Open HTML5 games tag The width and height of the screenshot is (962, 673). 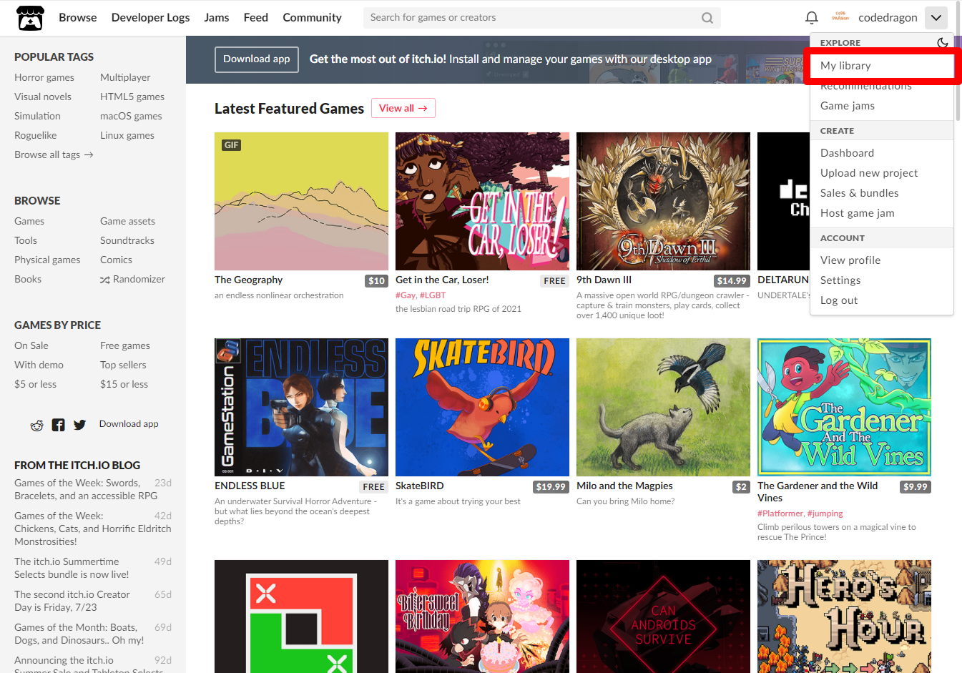point(132,97)
